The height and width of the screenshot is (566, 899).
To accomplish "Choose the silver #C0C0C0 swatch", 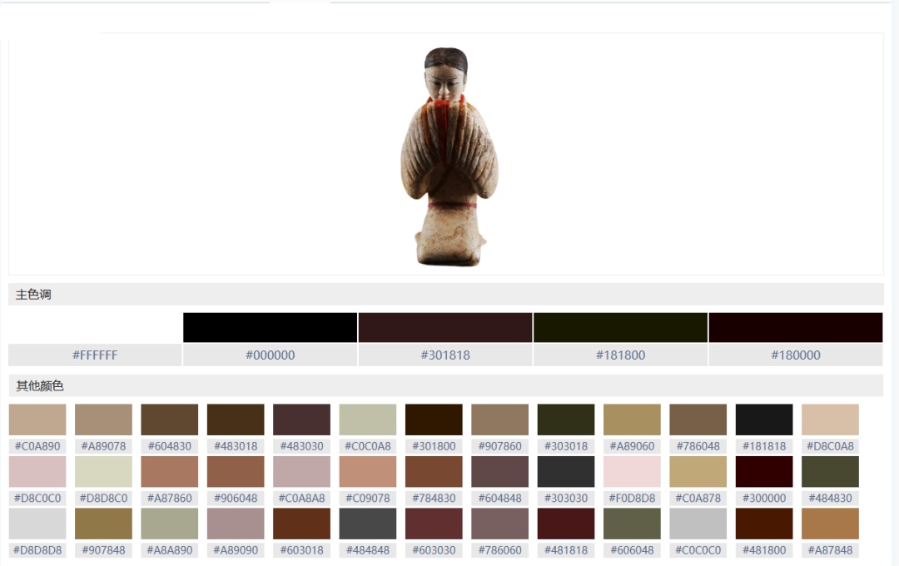I will coord(698,524).
